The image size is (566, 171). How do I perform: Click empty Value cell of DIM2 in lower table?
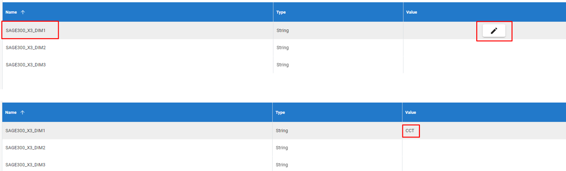click(484, 147)
